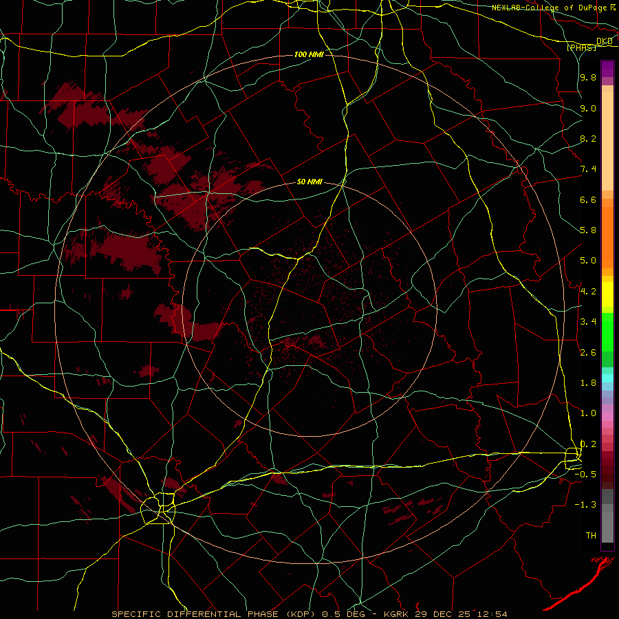The width and height of the screenshot is (619, 619).
Task: Click the gray segment near TH
Action: point(607,528)
